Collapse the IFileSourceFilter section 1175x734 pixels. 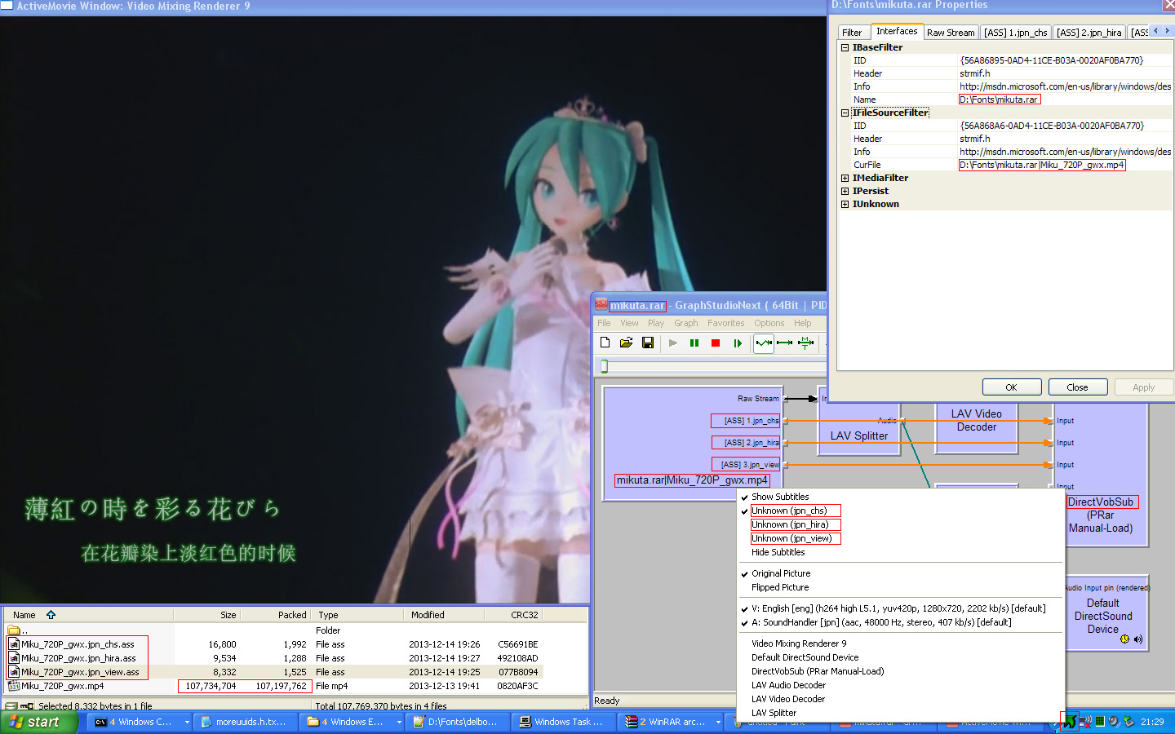(x=845, y=113)
